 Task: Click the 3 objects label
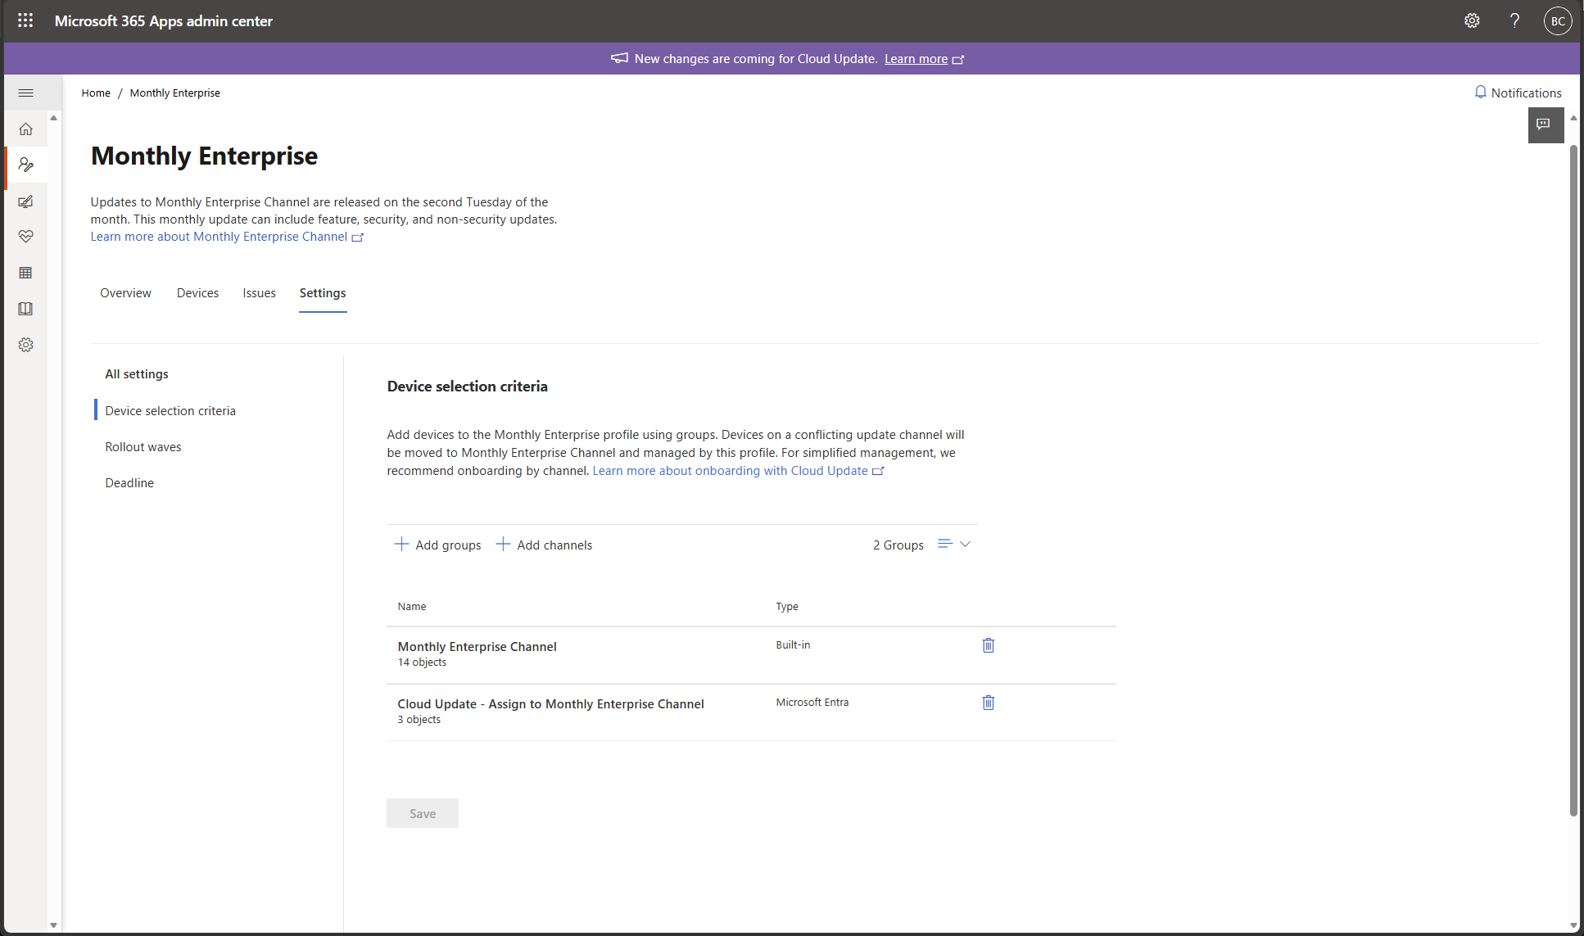[419, 720]
